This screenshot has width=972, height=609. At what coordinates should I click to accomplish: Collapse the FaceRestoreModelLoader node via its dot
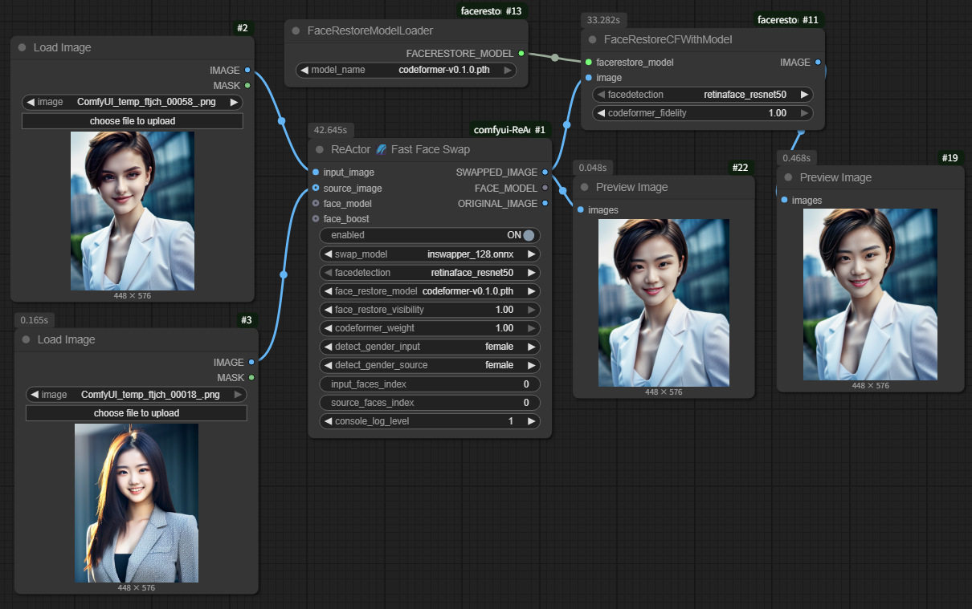click(x=296, y=30)
